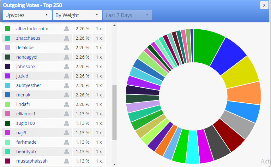Open suglo100 account link
The height and width of the screenshot is (167, 271).
26,123
